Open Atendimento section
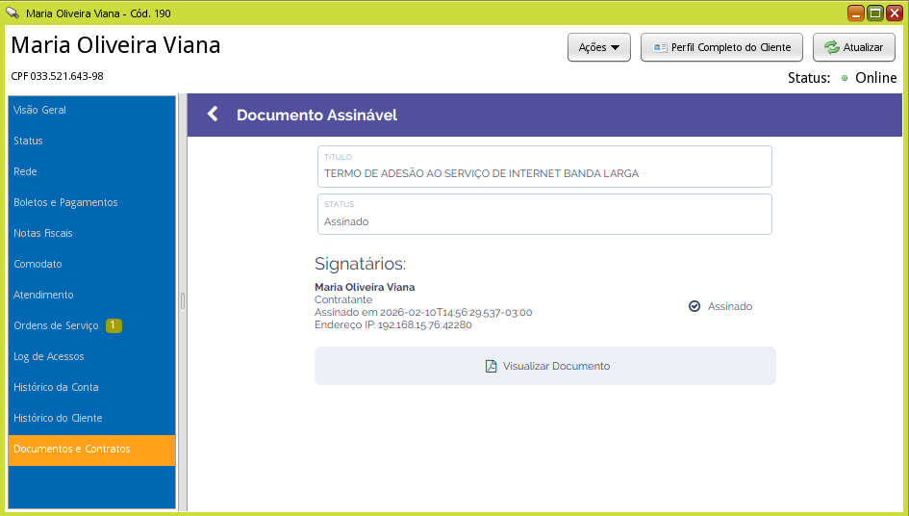Viewport: 909px width, 516px height. click(x=91, y=295)
